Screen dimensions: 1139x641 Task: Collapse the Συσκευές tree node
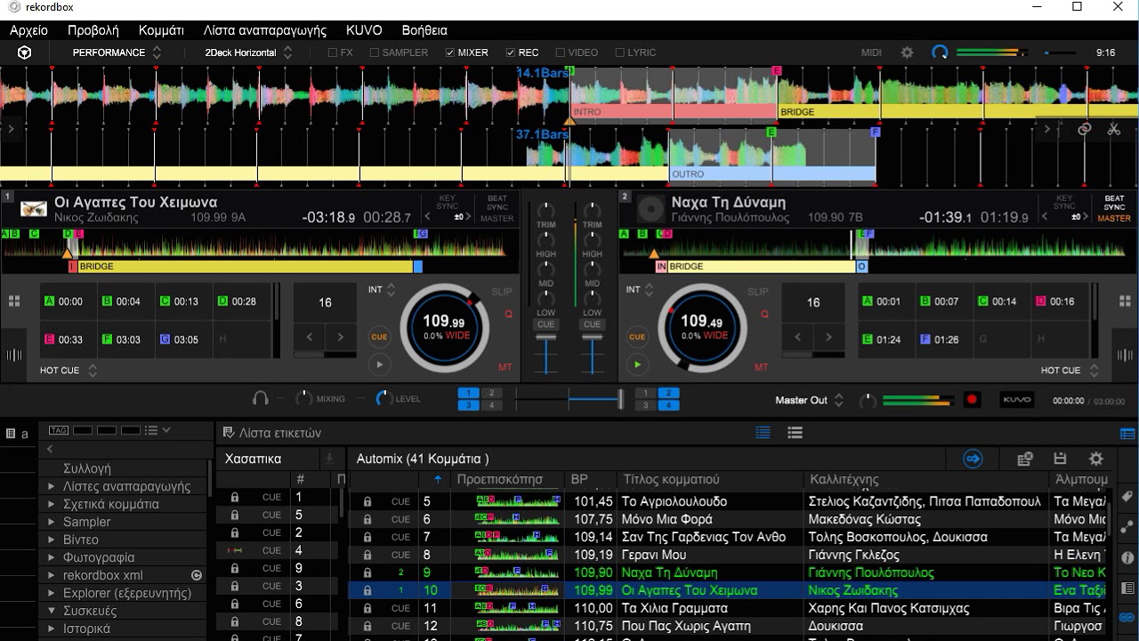tap(51, 611)
